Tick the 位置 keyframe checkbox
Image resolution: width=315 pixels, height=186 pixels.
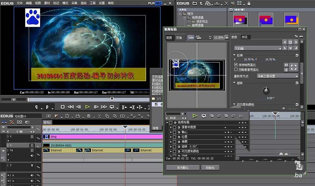(174, 137)
